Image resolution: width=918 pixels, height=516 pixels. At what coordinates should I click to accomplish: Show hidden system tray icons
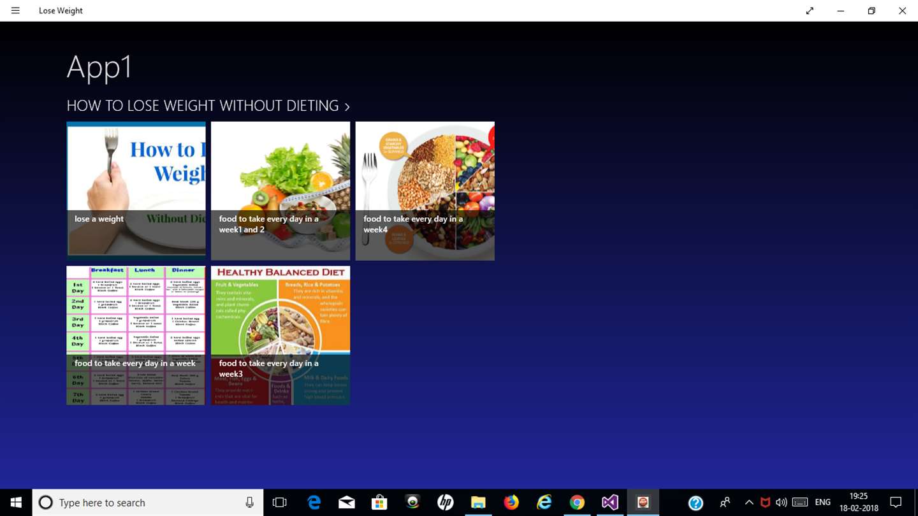[x=749, y=503]
